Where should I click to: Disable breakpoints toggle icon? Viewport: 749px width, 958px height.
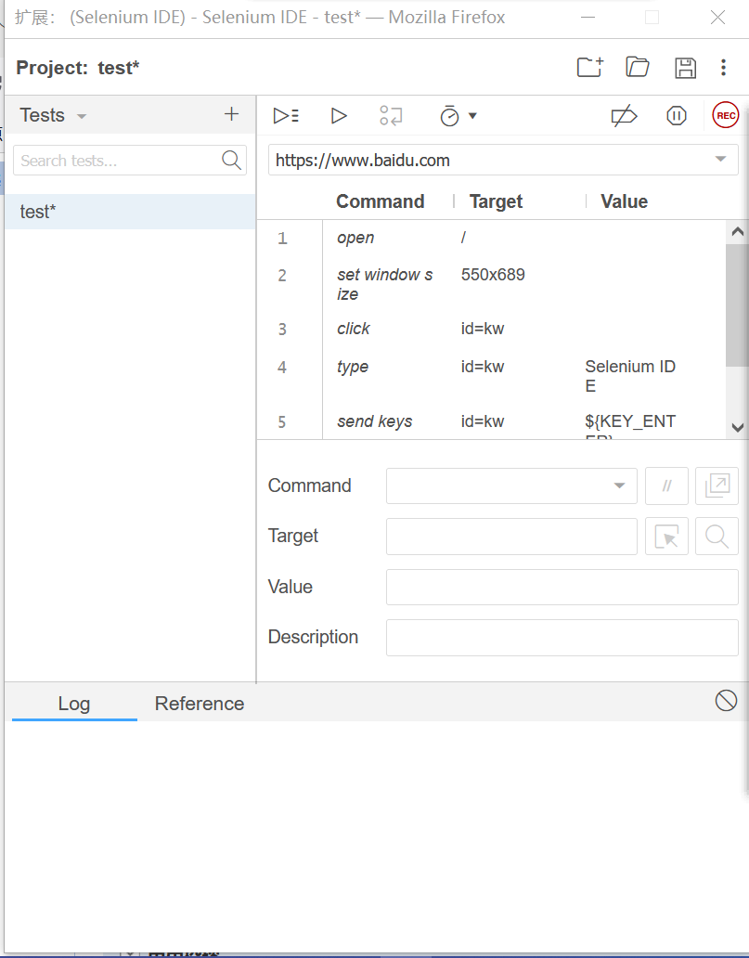(x=624, y=115)
